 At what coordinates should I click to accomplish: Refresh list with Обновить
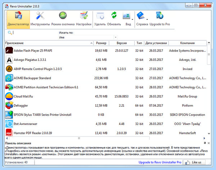pos(114,19)
